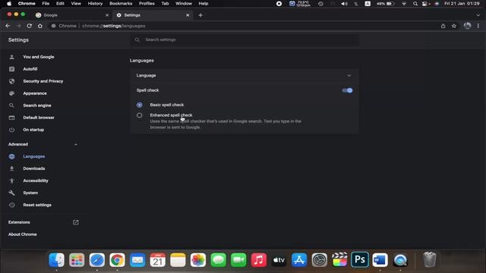Collapse the Advanced settings section
486x273 pixels.
pos(76,144)
